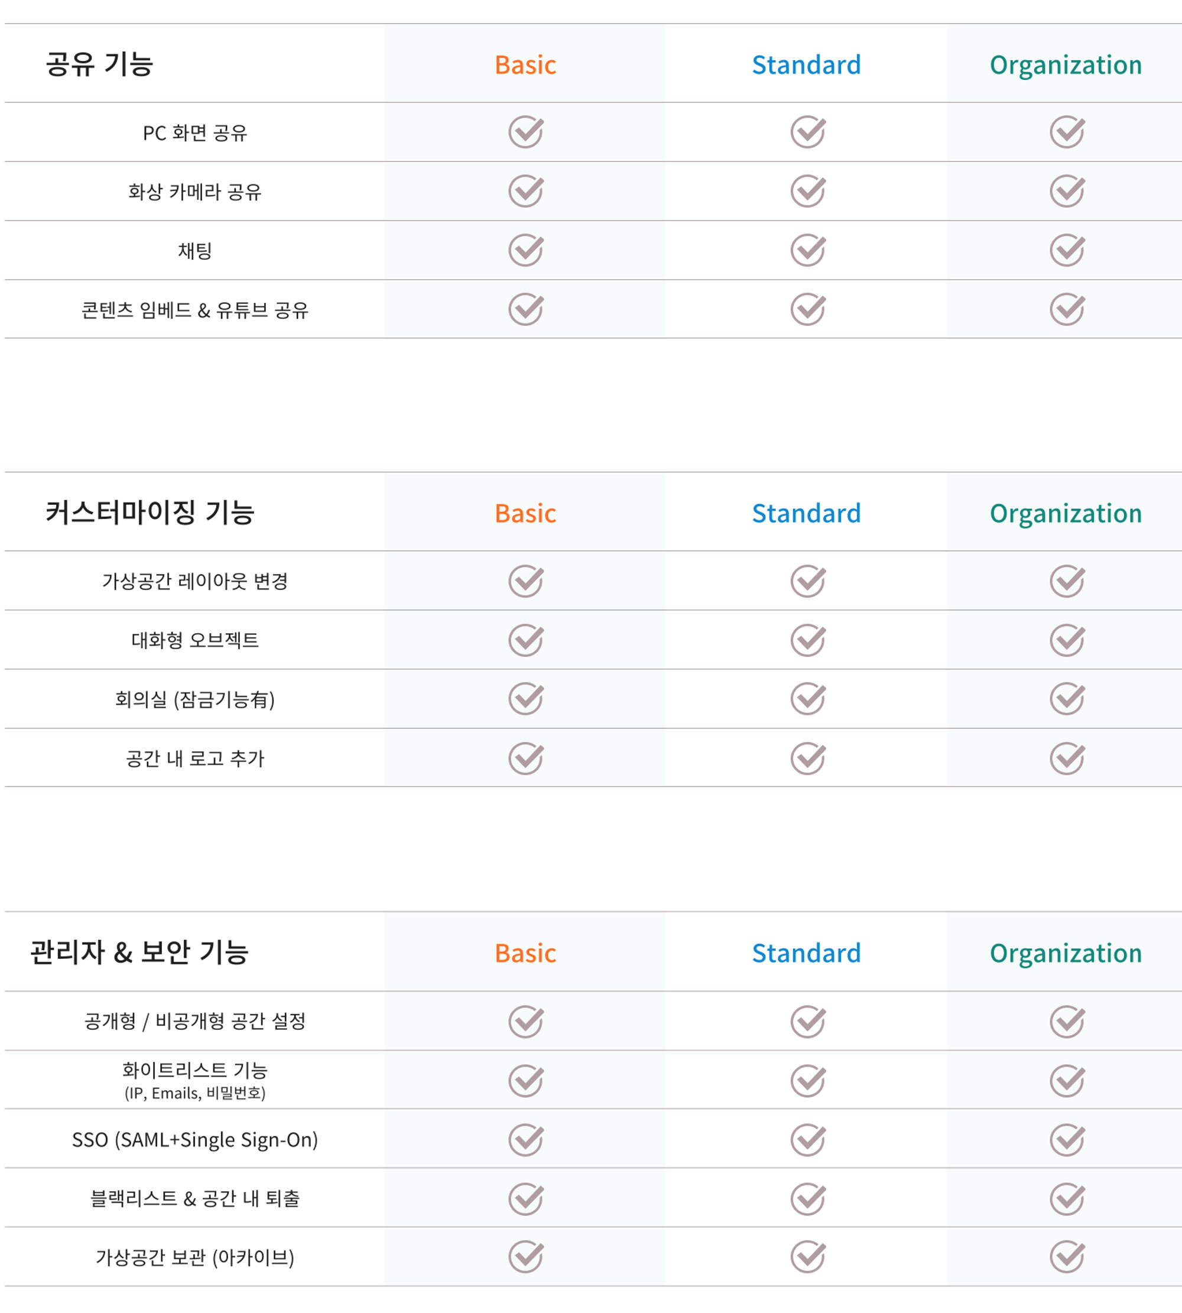Click the 커스터마이징 기능 section title
1182x1313 pixels.
tap(150, 513)
